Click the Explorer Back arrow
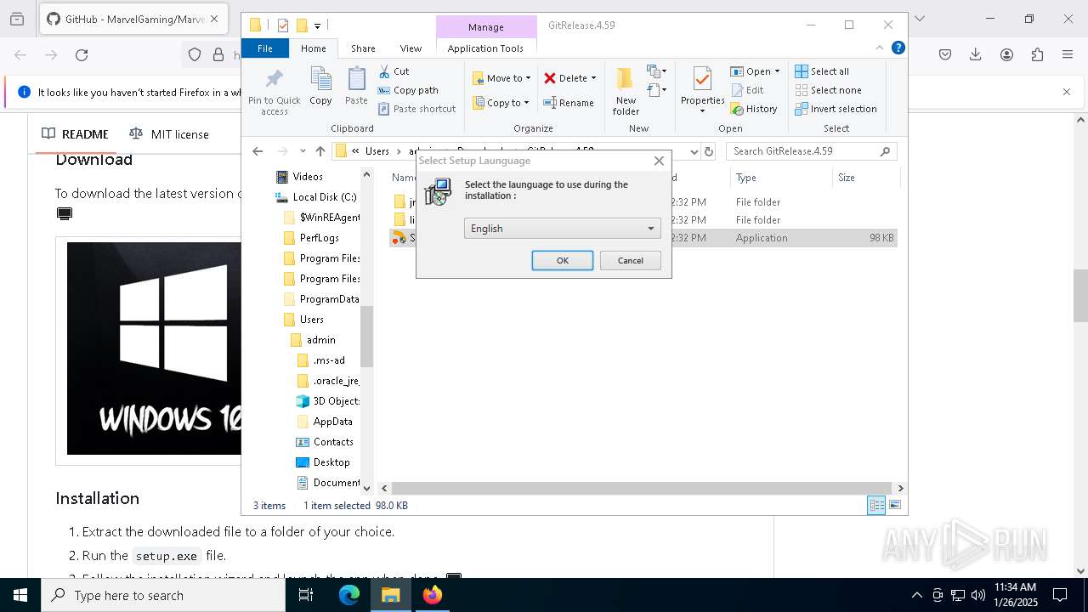 (258, 151)
